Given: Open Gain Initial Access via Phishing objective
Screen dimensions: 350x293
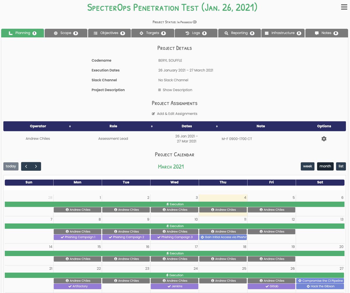Looking at the screenshot, I should (223, 237).
